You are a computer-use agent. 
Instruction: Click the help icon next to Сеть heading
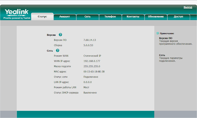tap(58, 50)
